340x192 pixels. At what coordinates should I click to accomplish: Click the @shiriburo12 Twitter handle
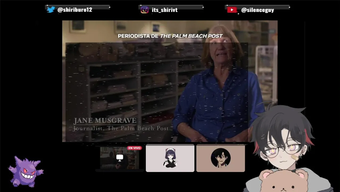[75, 10]
